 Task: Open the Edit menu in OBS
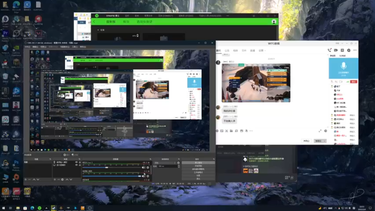point(35,47)
